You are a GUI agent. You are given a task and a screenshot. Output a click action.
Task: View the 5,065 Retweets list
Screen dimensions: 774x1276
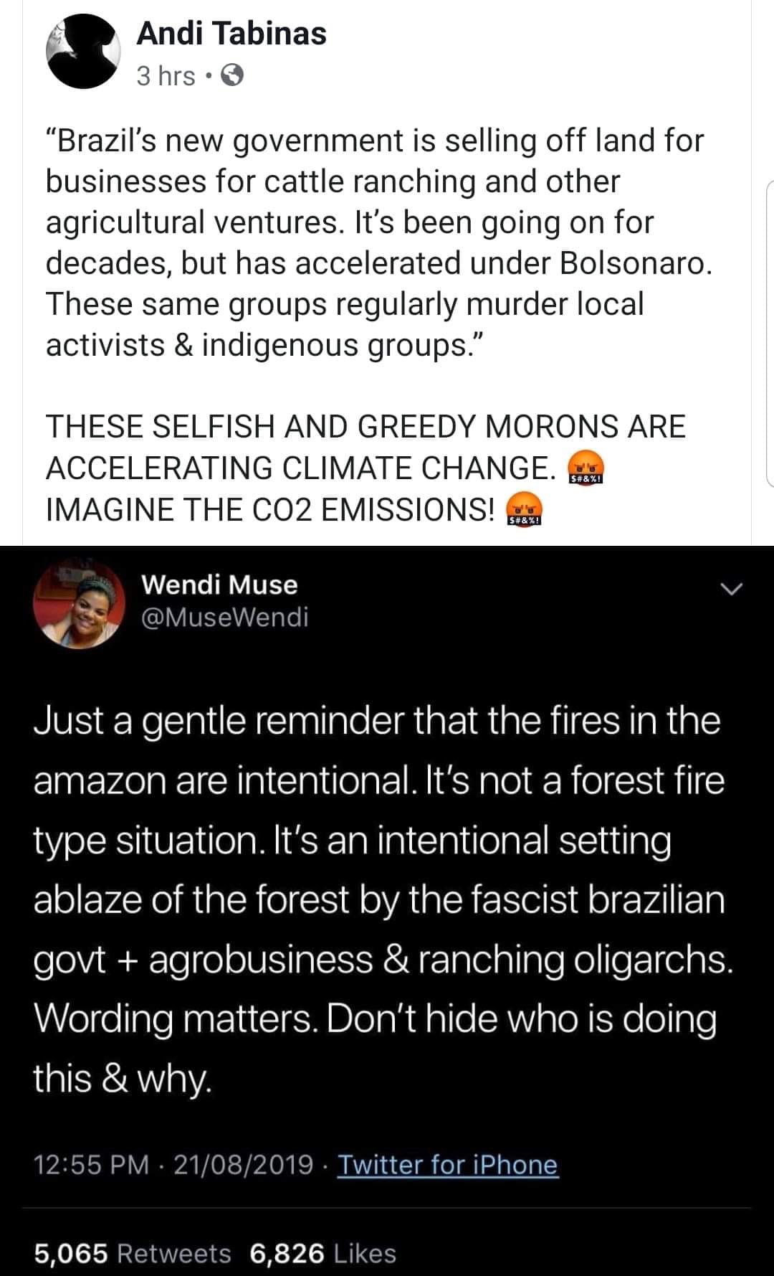pyautogui.click(x=133, y=1253)
